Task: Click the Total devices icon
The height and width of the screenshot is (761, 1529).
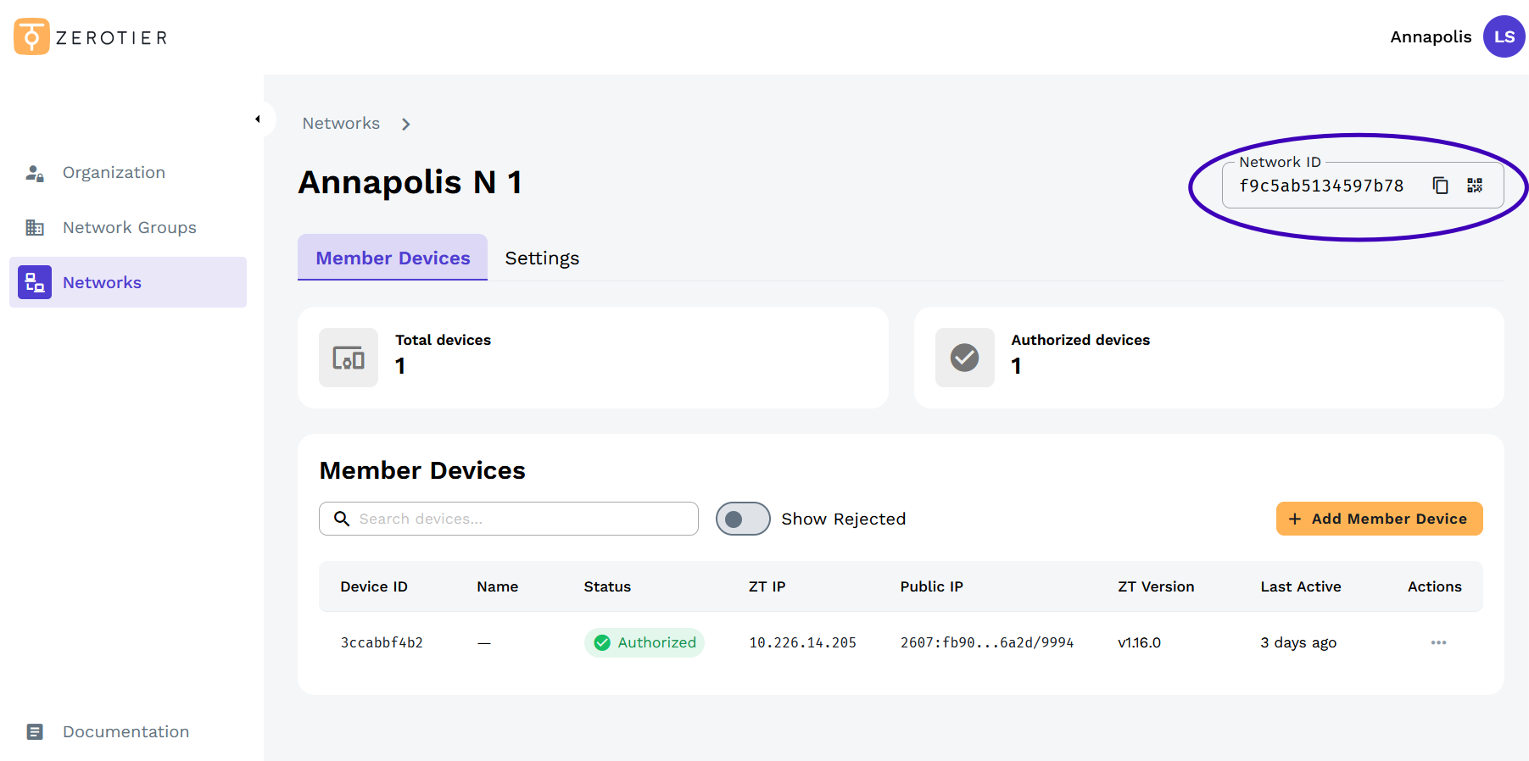Action: pyautogui.click(x=349, y=358)
